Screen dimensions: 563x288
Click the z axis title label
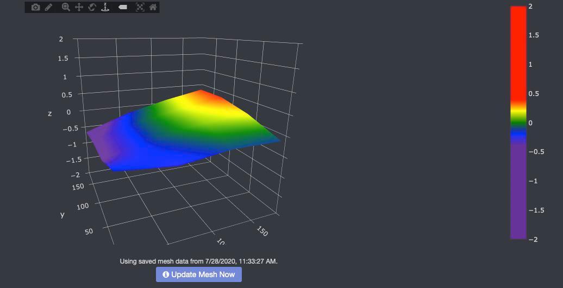click(x=50, y=113)
